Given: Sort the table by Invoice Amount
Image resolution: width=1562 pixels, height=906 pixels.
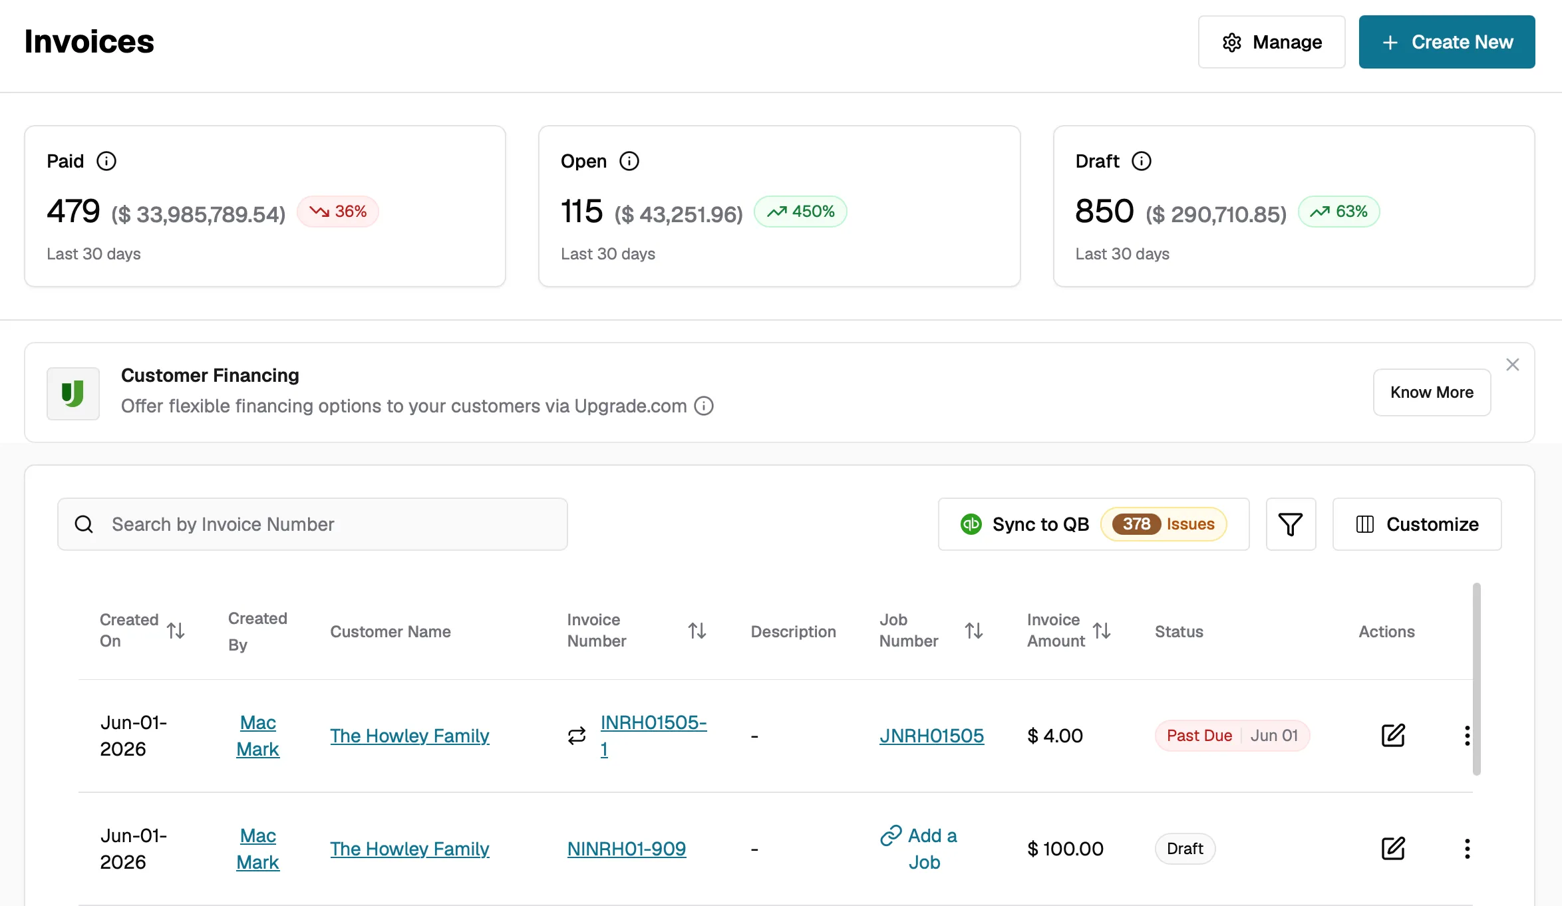Looking at the screenshot, I should point(1102,631).
